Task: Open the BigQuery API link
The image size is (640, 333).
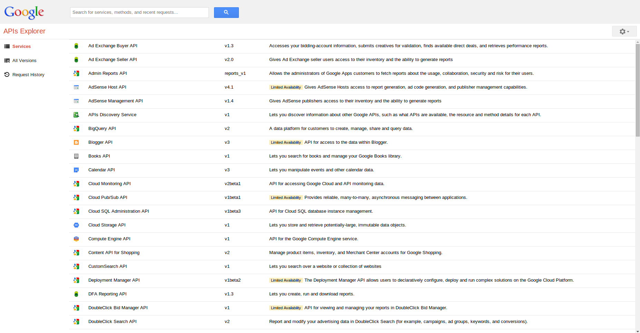Action: (x=102, y=129)
